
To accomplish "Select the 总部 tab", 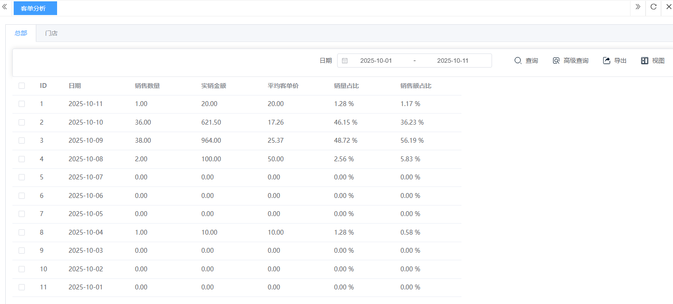I will pyautogui.click(x=21, y=33).
